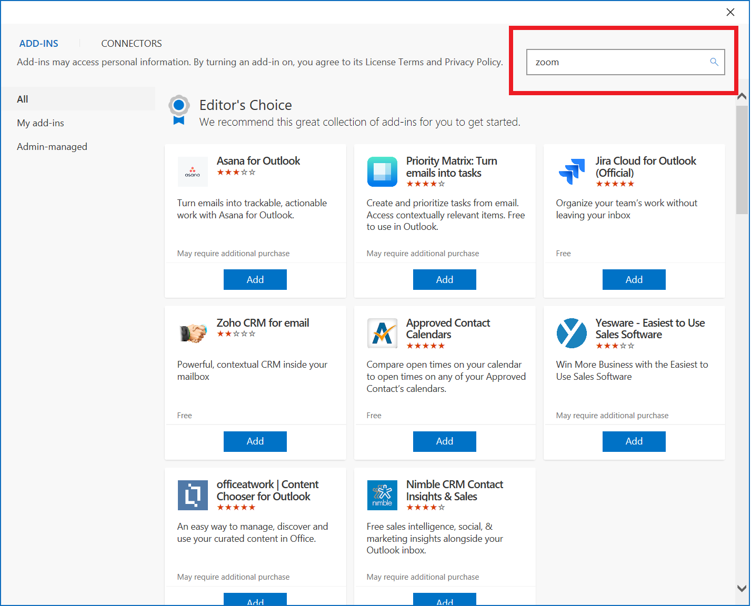Add the officeatwork Content Chooser add-in
The width and height of the screenshot is (751, 606).
pos(255,600)
